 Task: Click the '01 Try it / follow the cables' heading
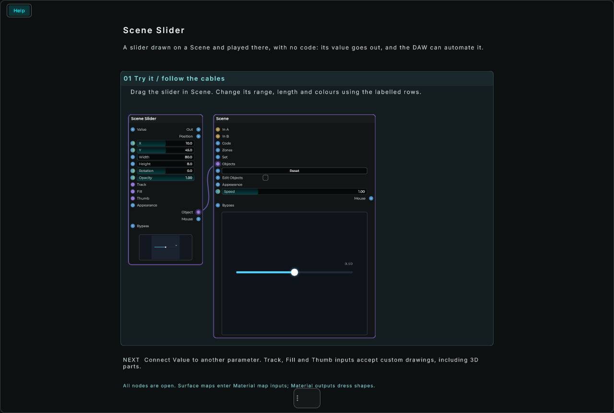click(174, 78)
